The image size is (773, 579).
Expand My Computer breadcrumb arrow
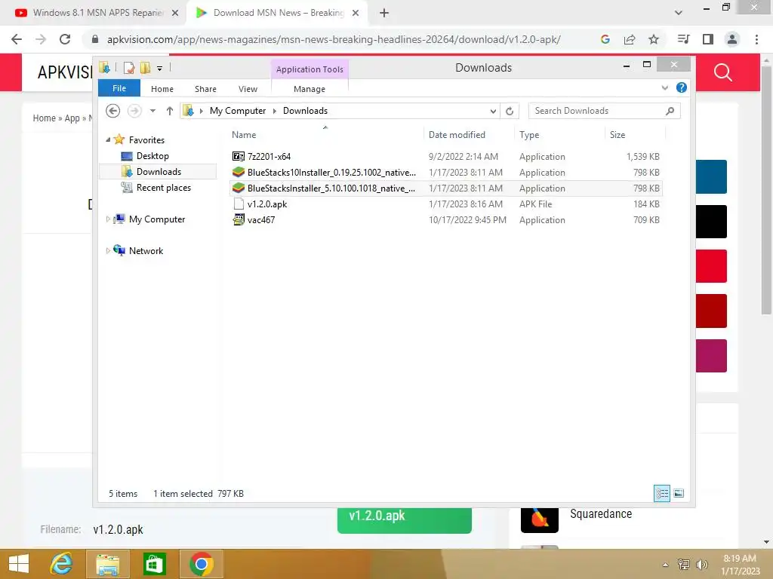[275, 111]
